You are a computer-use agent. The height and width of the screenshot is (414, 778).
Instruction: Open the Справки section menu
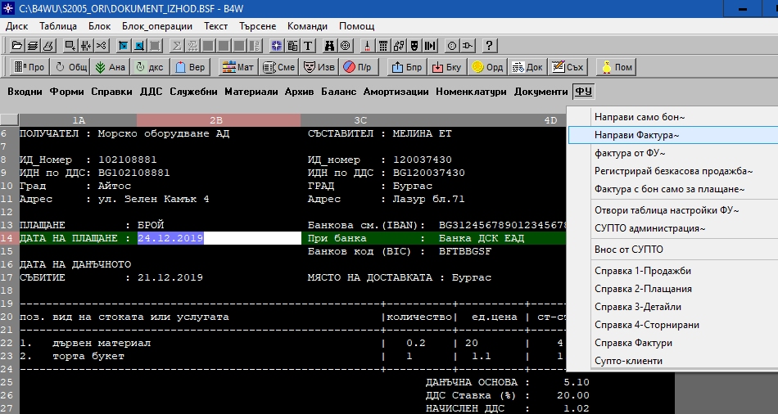[111, 92]
